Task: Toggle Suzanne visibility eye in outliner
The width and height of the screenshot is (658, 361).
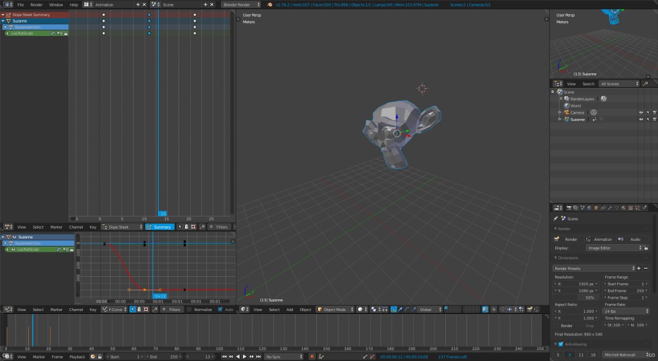Action: pos(641,119)
